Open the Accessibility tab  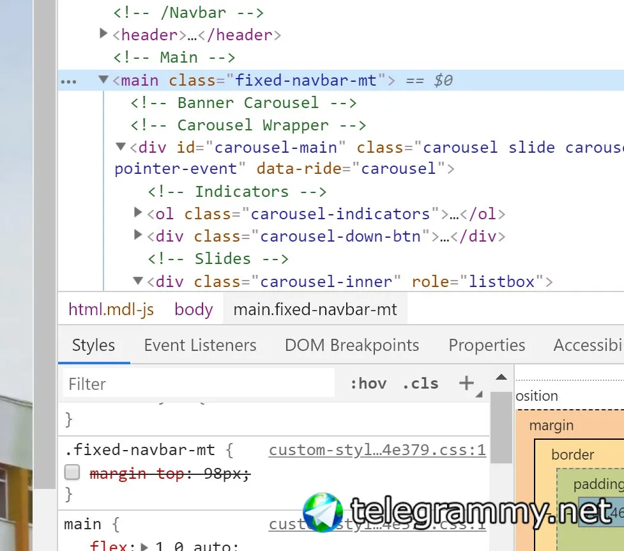(589, 345)
